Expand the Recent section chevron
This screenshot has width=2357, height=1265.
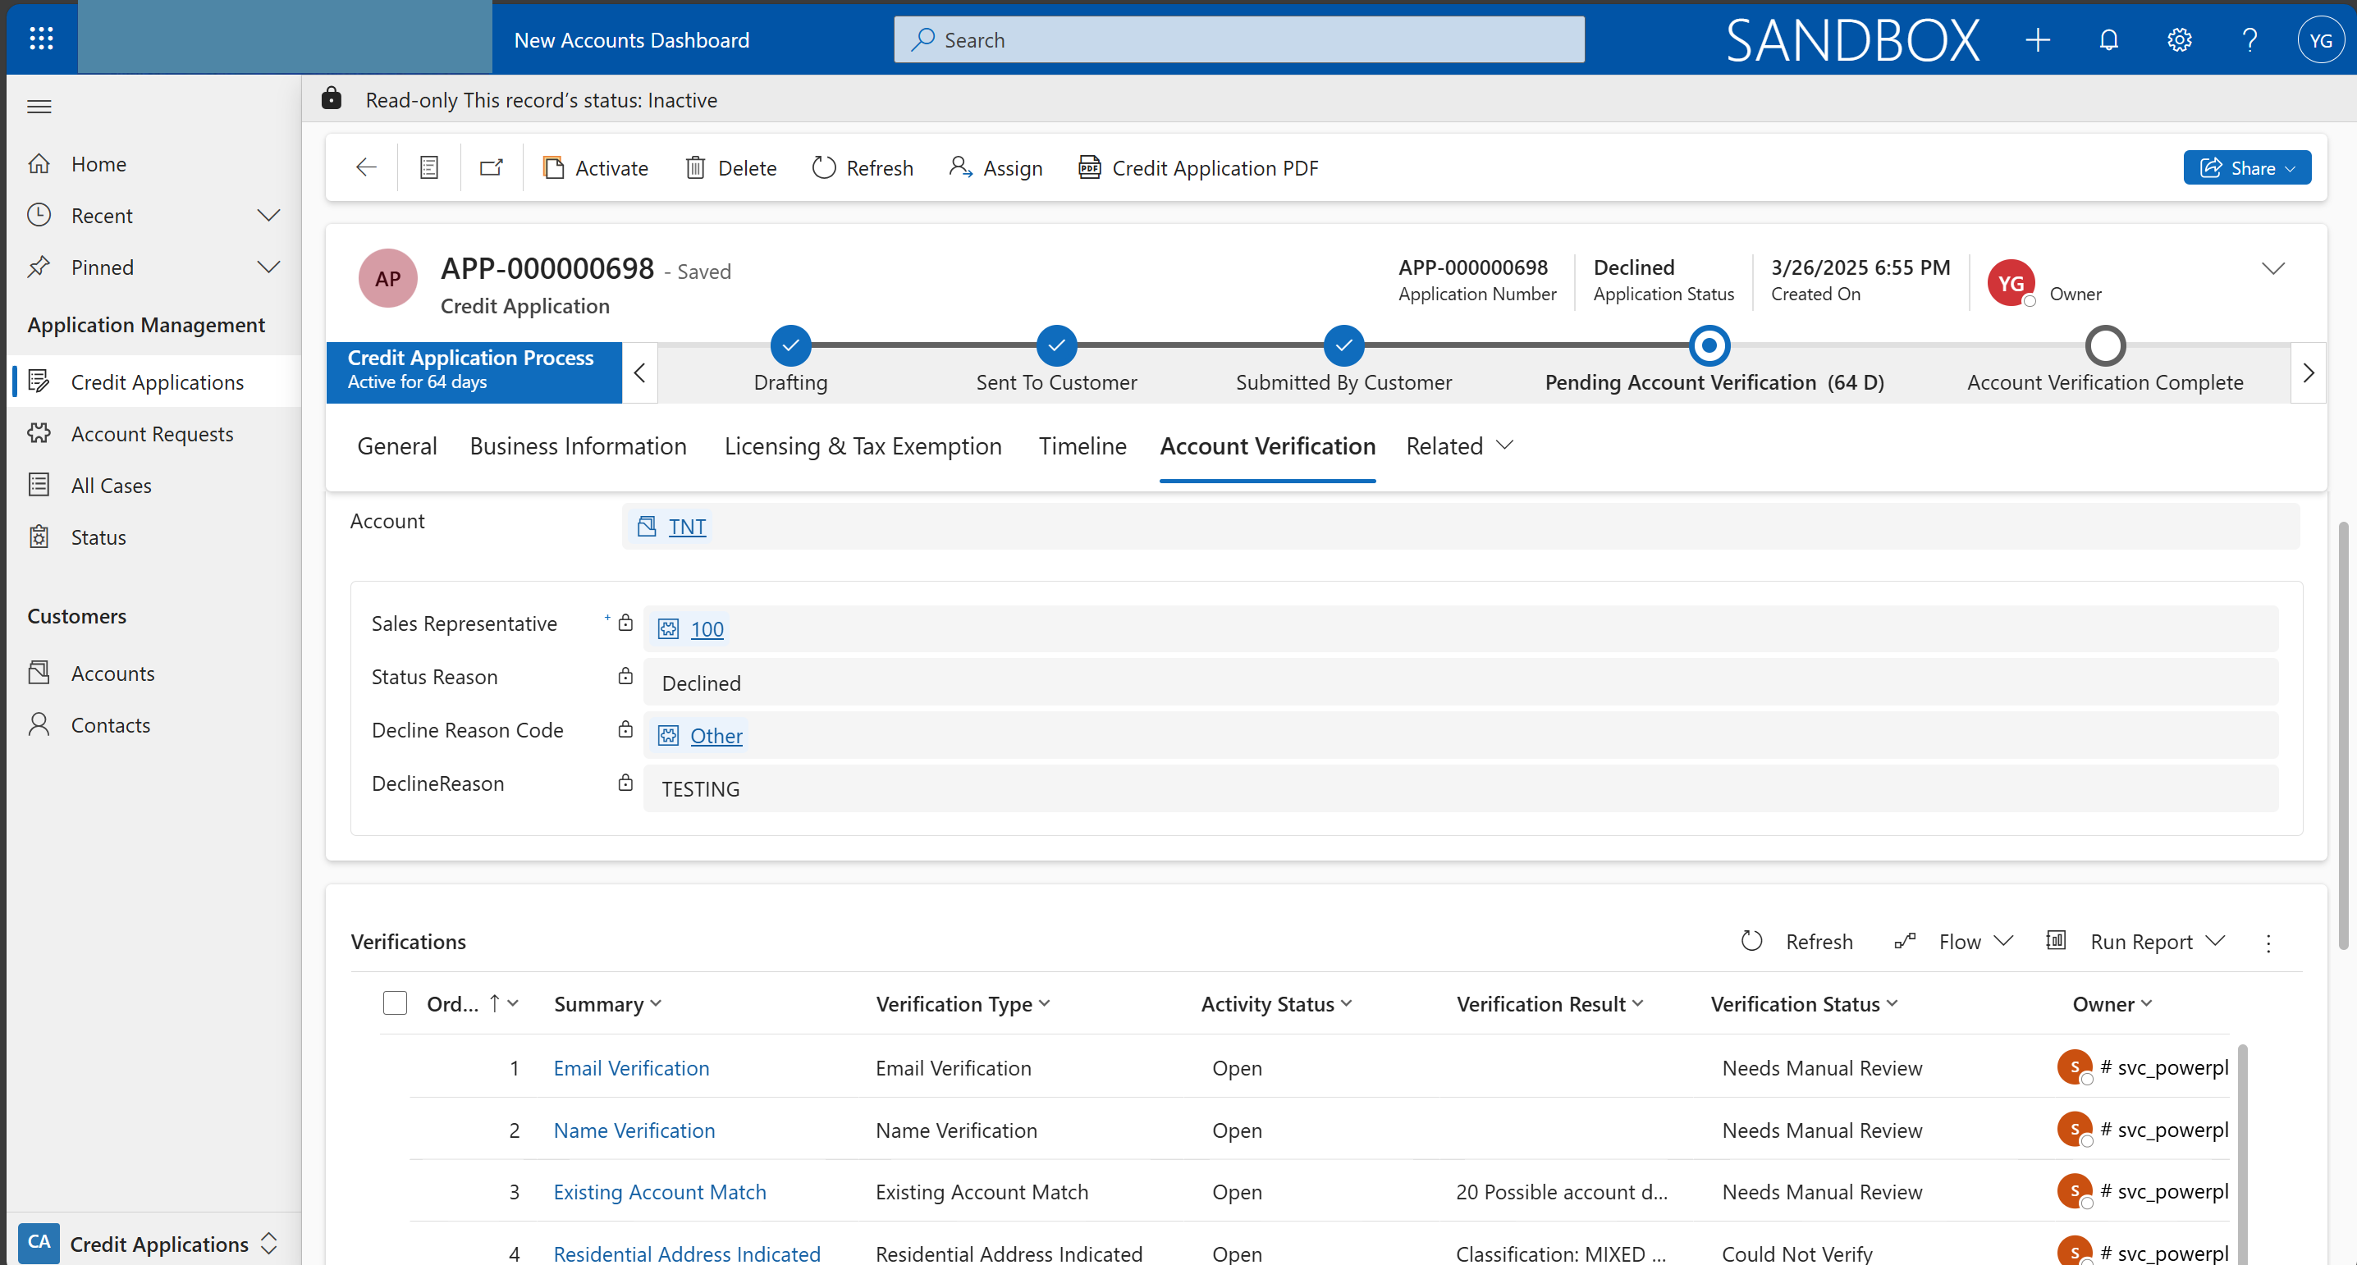(268, 215)
